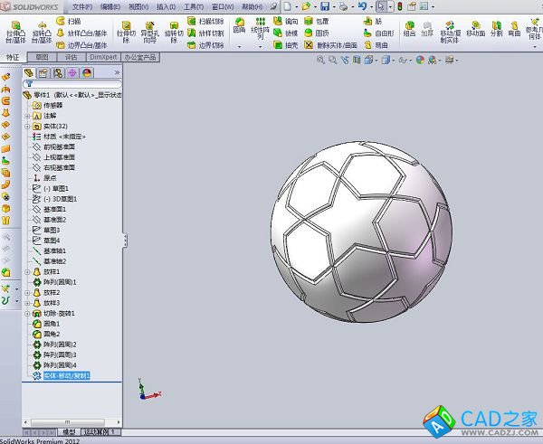Click the 拉伸凸台/基体 extrude boss tool

14,27
